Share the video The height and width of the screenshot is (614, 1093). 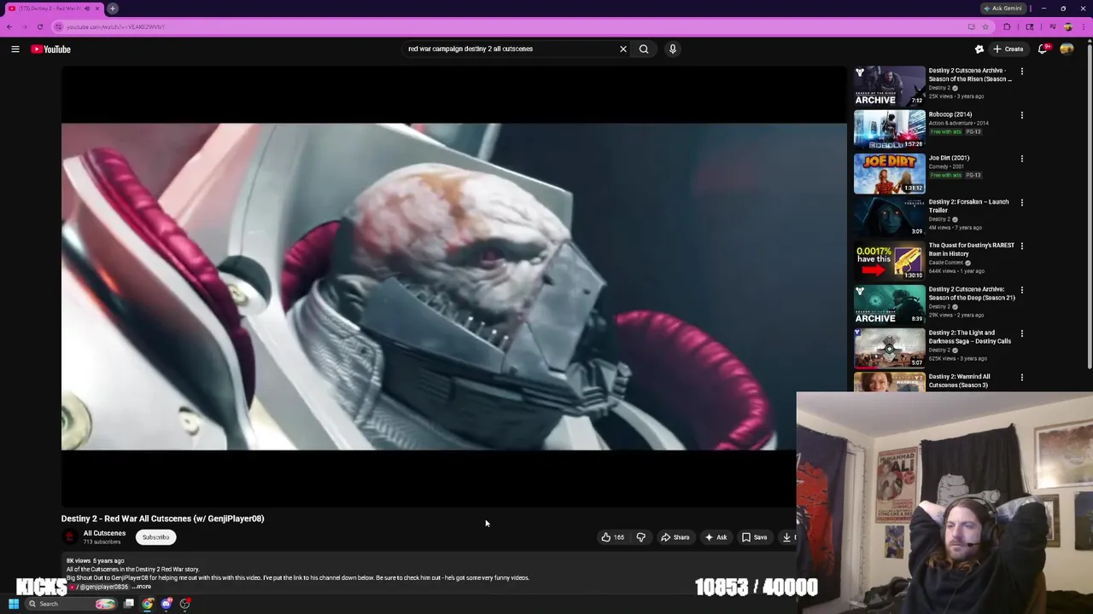(675, 537)
